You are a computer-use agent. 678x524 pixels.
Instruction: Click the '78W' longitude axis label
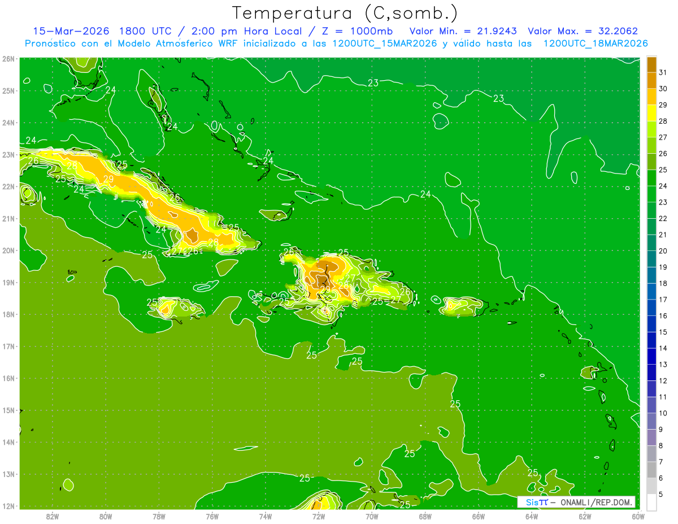tap(159, 516)
